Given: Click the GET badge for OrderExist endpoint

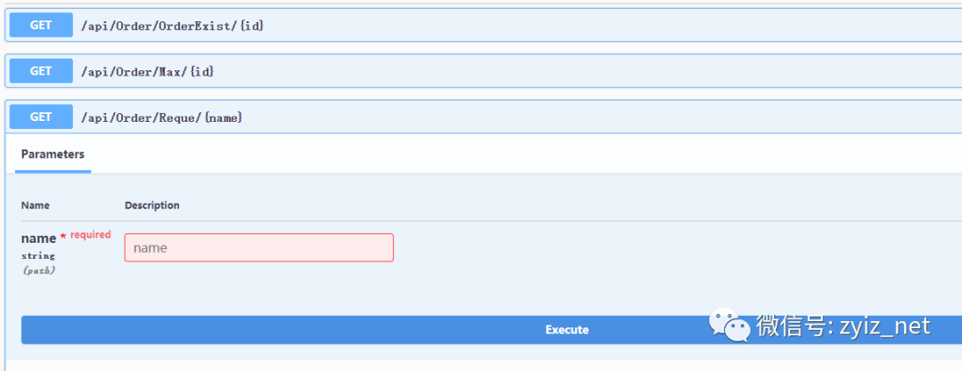Looking at the screenshot, I should point(41,25).
